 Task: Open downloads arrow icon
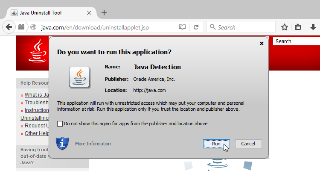point(313,27)
